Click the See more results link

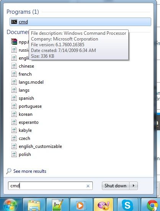point(30,171)
